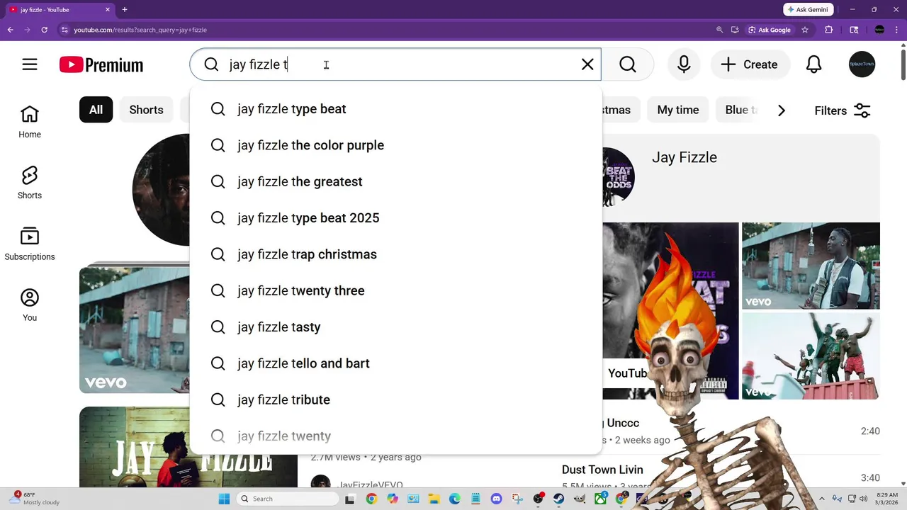
Task: Choose suggestion jay fizzle trap christmas
Action: point(395,254)
